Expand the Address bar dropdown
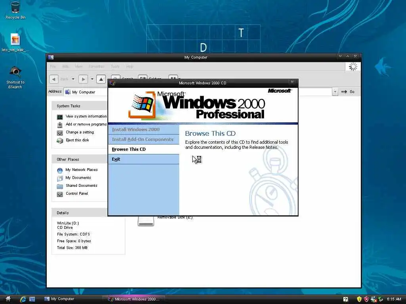The image size is (406, 304). pyautogui.click(x=335, y=92)
